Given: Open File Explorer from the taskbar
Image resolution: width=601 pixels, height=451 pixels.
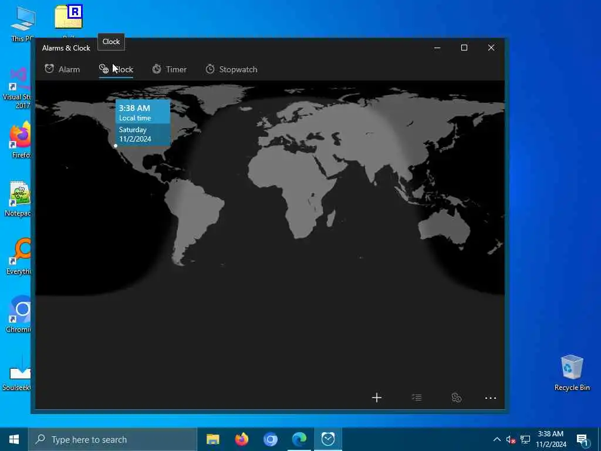Looking at the screenshot, I should click(212, 439).
